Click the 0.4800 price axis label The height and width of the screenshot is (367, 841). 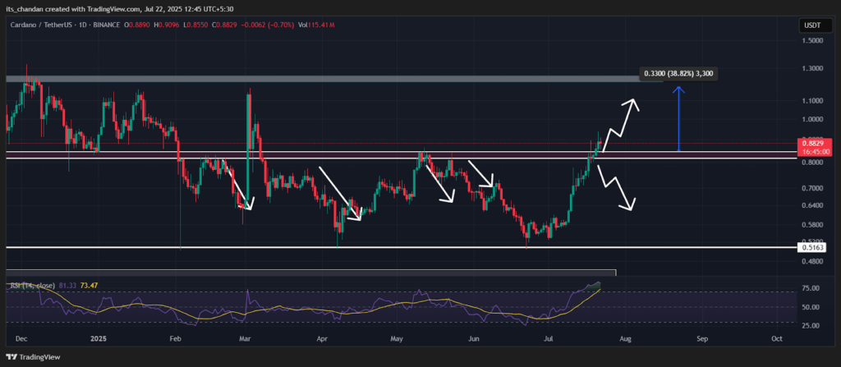coord(811,261)
